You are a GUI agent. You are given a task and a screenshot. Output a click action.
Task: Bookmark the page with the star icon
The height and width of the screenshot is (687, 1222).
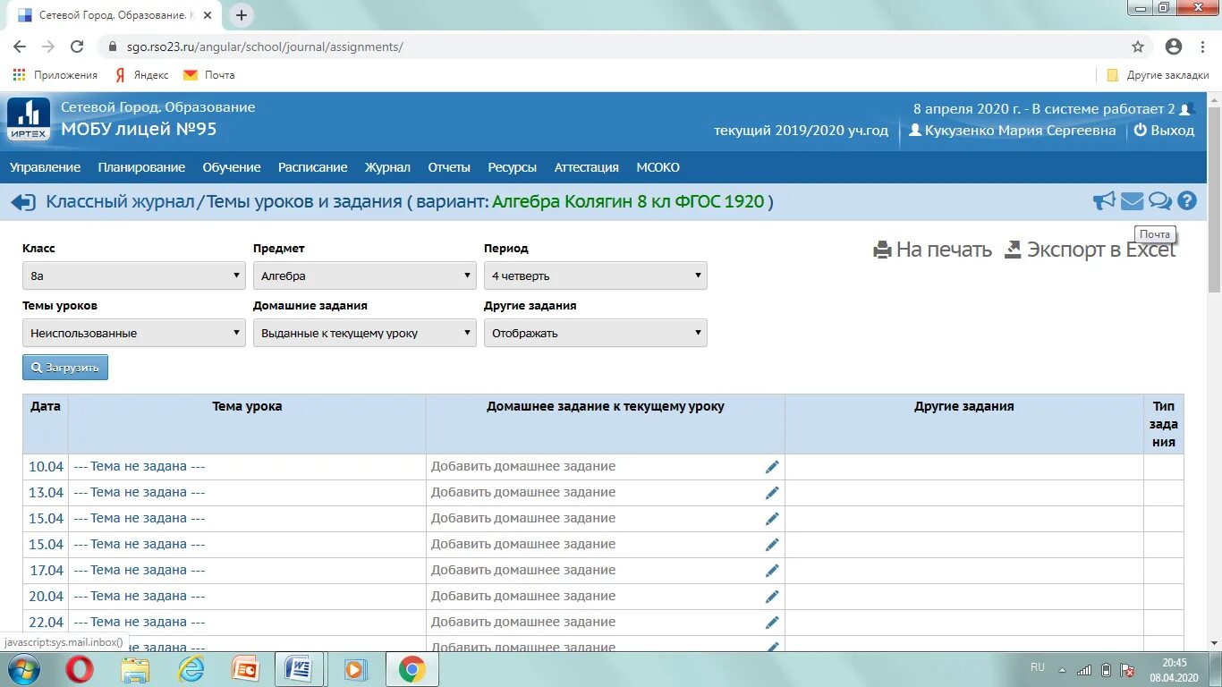click(1138, 47)
